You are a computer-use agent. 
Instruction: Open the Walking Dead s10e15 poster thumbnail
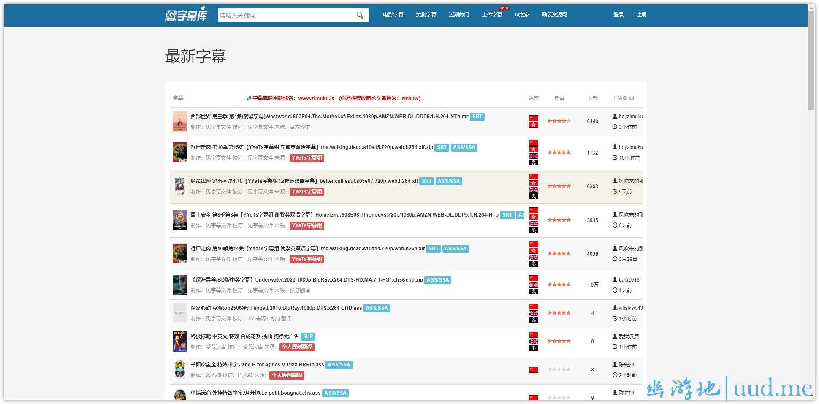(180, 152)
